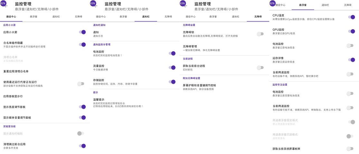359x154 pixels.
Task: Select 悬浮窗 tab on the 通知栏 screen
Action: tap(123, 17)
